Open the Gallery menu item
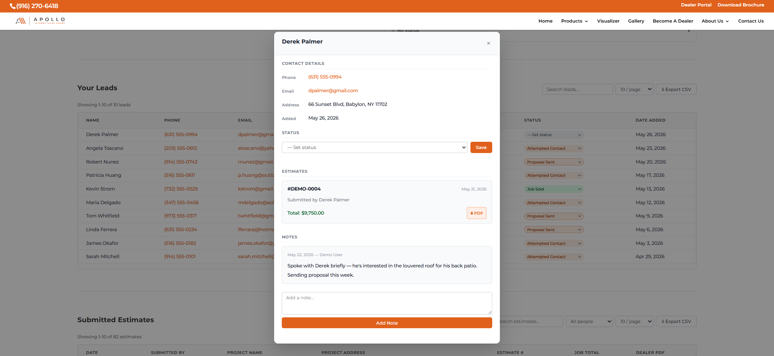Screen dimensions: 774x356 click(x=636, y=21)
